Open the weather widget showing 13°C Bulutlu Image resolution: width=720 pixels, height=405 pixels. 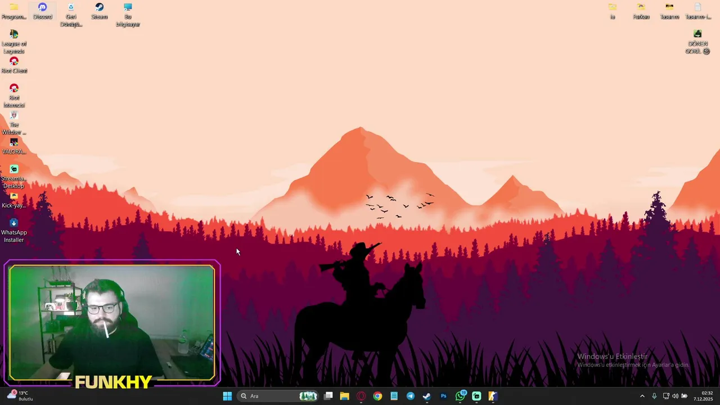tap(20, 396)
